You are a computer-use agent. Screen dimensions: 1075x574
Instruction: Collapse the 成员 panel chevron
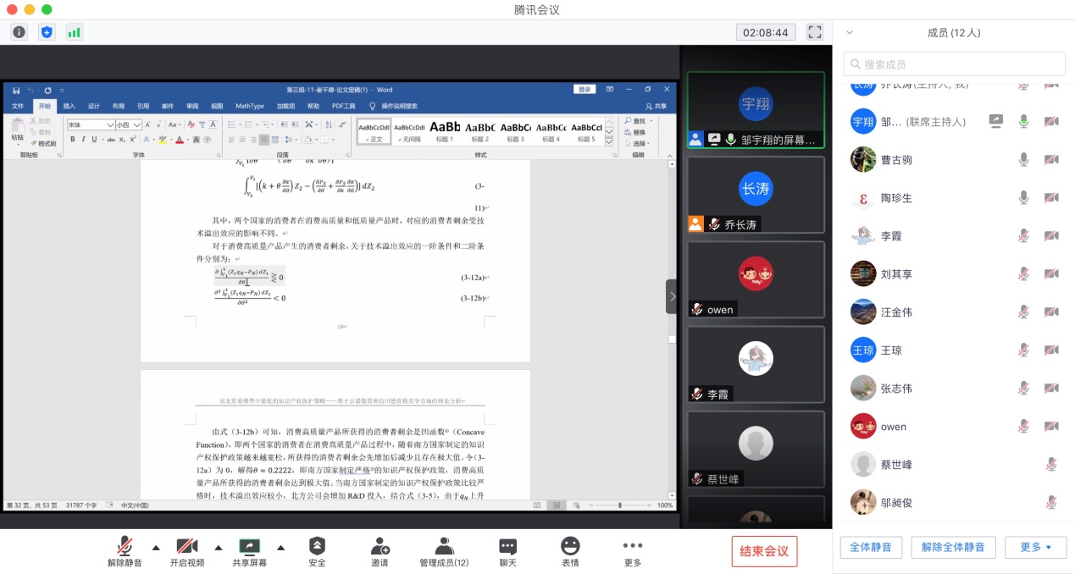point(850,33)
